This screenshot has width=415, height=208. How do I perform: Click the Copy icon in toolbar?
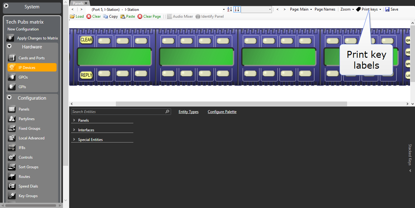(106, 16)
